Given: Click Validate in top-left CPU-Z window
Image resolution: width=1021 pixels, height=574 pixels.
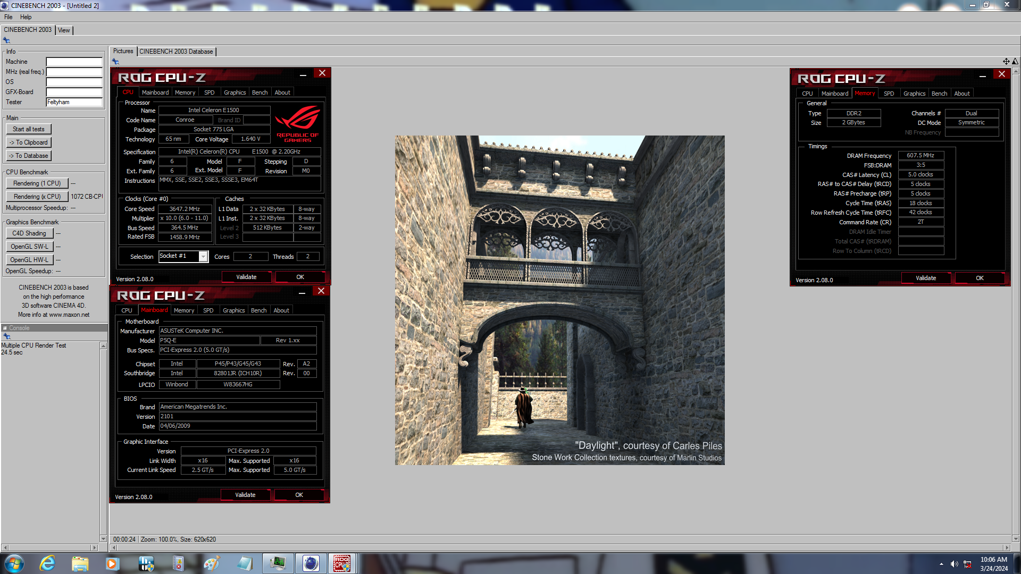Looking at the screenshot, I should 246,277.
